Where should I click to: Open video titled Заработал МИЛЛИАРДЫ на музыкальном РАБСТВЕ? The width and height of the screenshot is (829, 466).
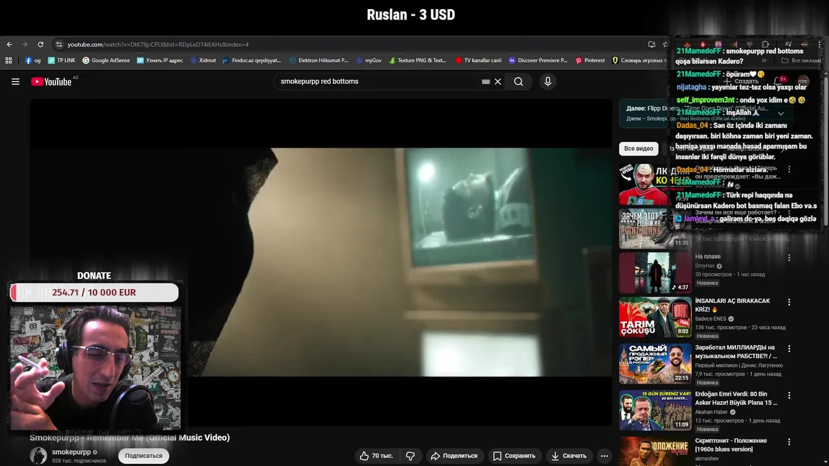point(736,351)
